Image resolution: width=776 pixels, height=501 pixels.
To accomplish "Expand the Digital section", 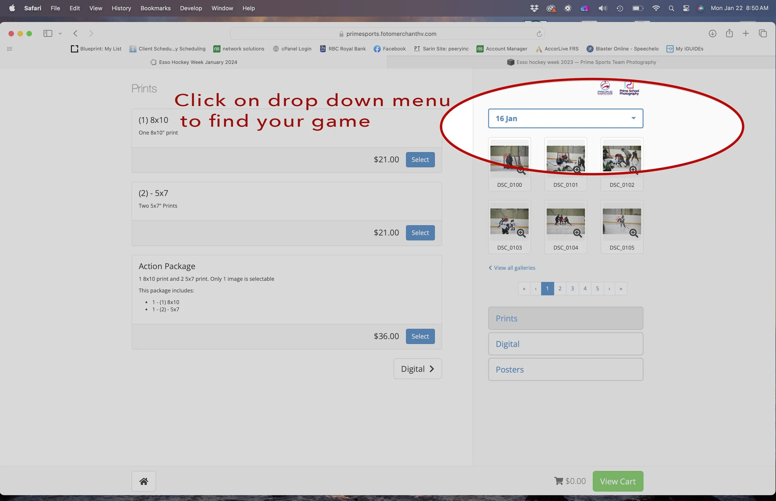I will [565, 344].
